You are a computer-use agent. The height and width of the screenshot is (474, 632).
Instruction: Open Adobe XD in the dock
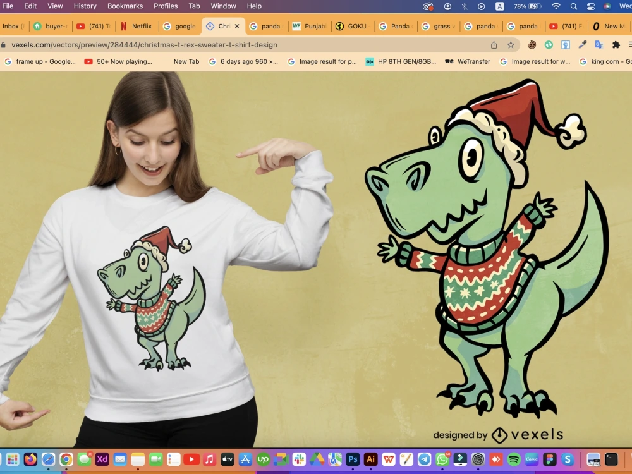click(x=102, y=459)
